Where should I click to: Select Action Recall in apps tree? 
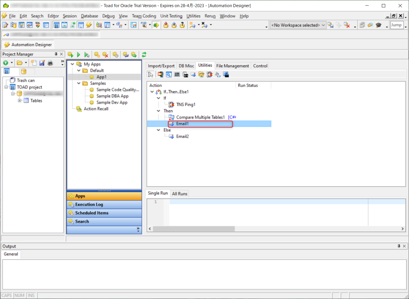pos(96,109)
